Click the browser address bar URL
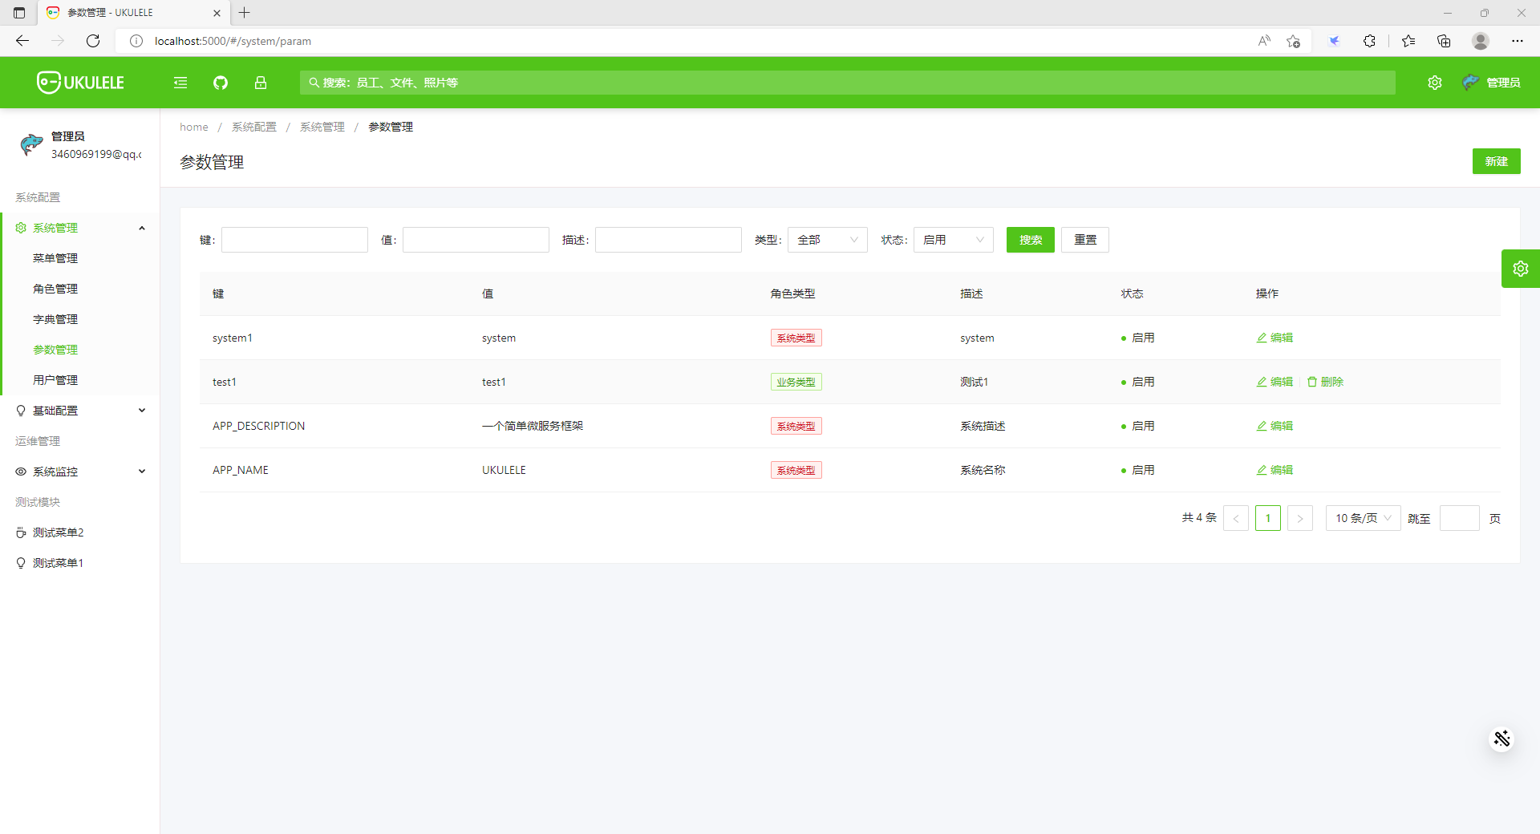 click(x=233, y=41)
